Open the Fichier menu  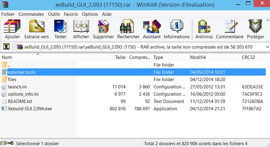click(8, 14)
